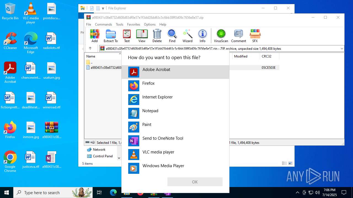Click the Comment toolbar icon

[239, 36]
